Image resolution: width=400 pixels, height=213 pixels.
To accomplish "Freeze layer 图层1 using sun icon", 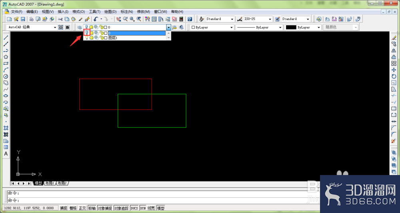I will pyautogui.click(x=91, y=38).
